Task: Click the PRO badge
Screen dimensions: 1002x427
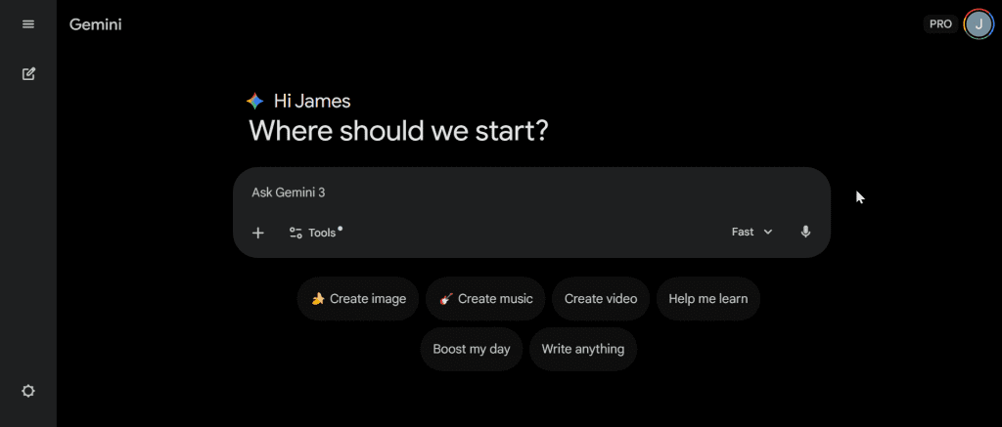Action: (940, 24)
